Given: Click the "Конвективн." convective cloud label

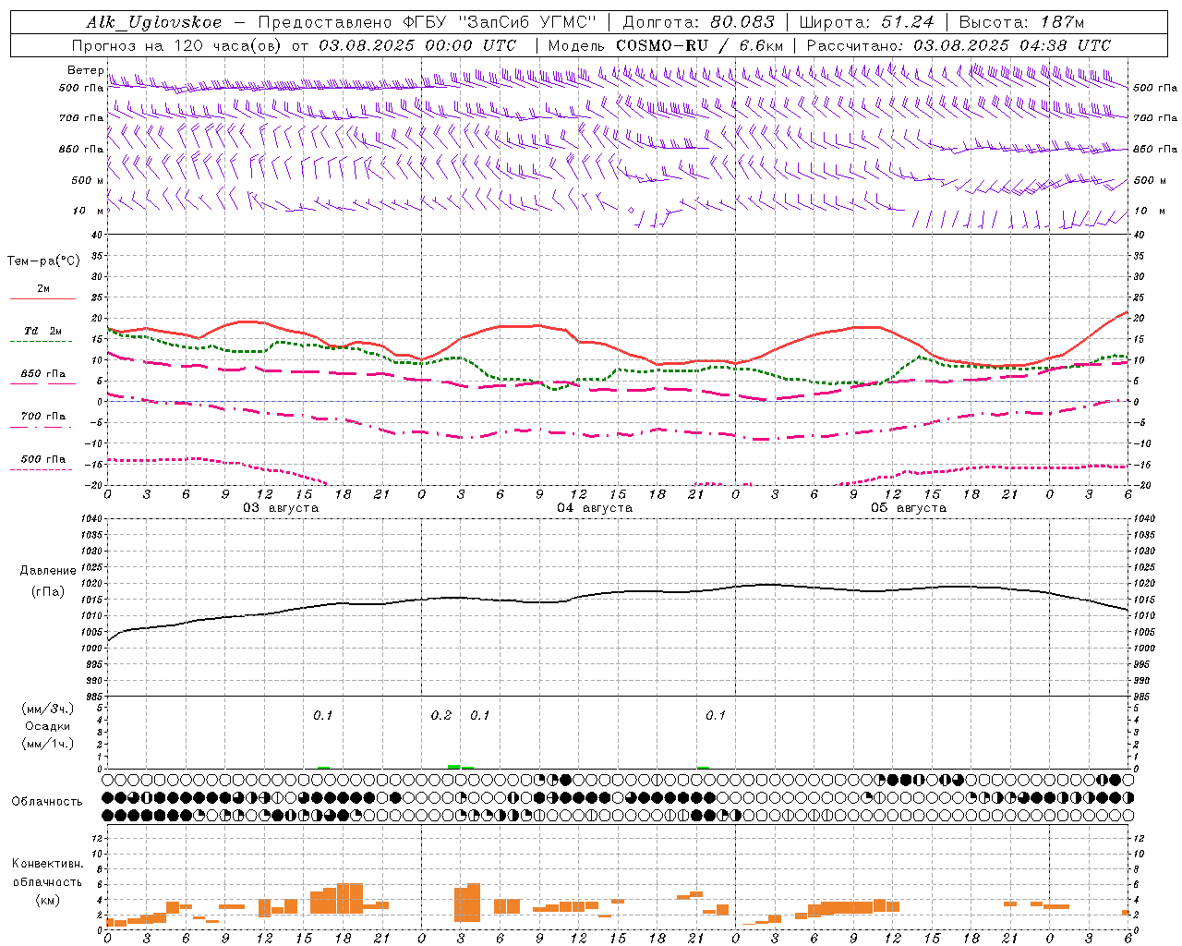Looking at the screenshot, I should point(48,864).
